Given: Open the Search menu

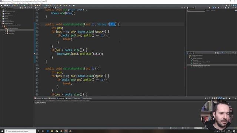Looking at the screenshot, I should (x=24, y=3).
